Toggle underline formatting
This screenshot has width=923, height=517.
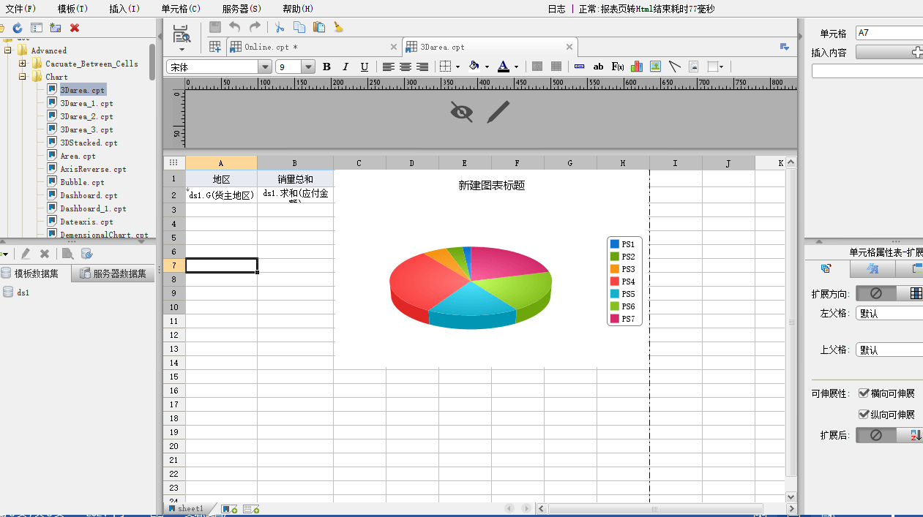[365, 67]
